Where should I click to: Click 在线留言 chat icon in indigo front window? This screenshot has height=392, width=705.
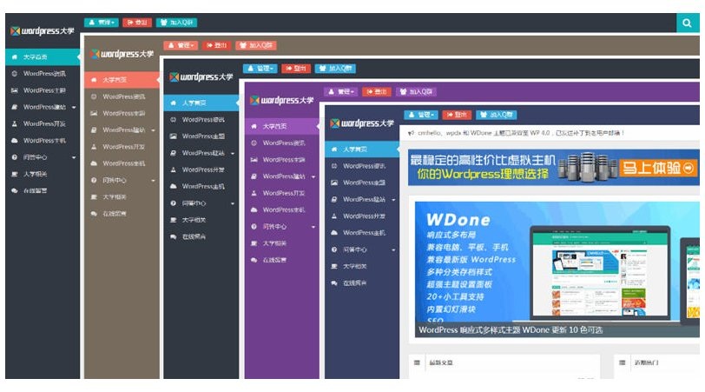(x=334, y=283)
